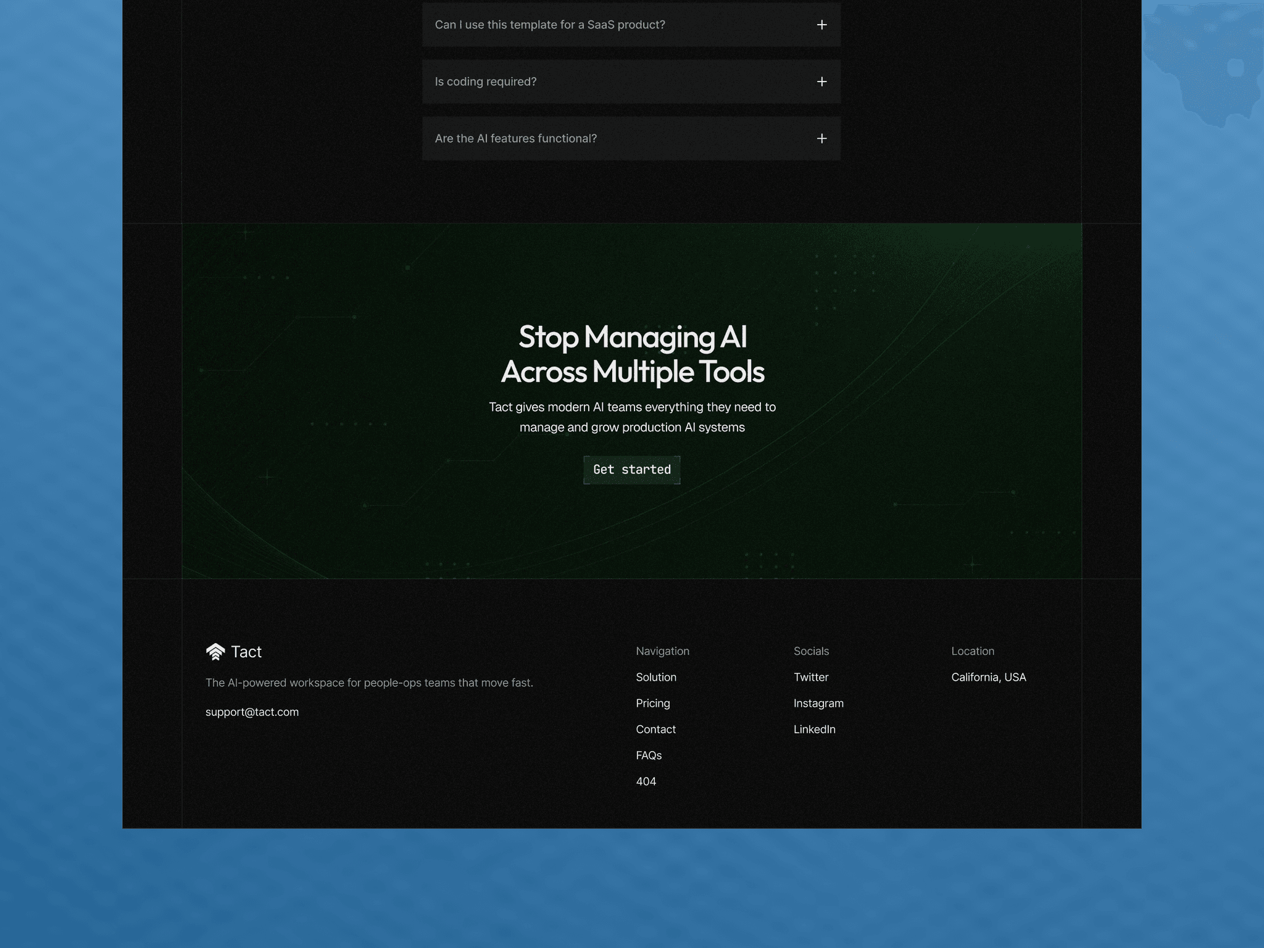Click the support@tact.com email link

[252, 712]
